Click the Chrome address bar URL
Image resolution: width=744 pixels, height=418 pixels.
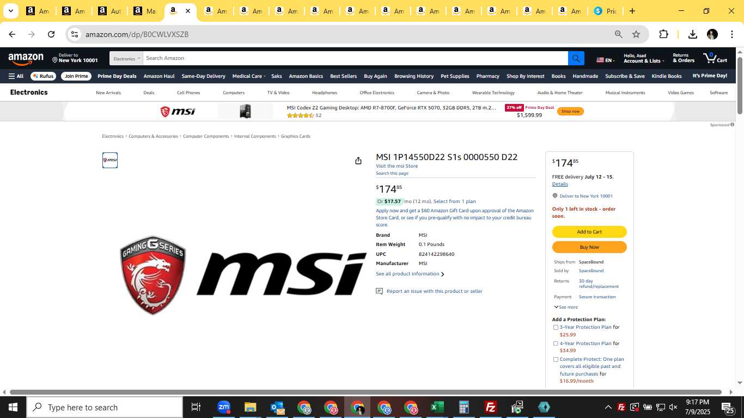[x=137, y=34]
